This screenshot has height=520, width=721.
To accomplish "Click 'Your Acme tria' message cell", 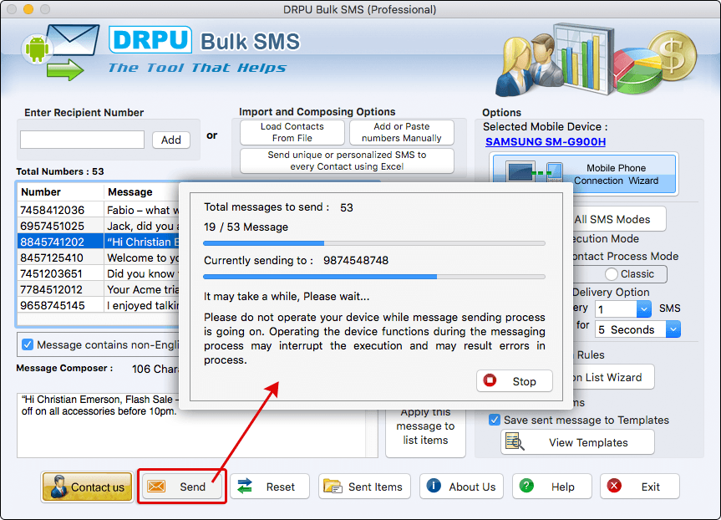I will click(x=143, y=289).
